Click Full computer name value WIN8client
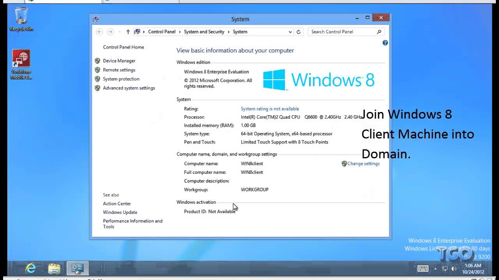 [x=252, y=172]
